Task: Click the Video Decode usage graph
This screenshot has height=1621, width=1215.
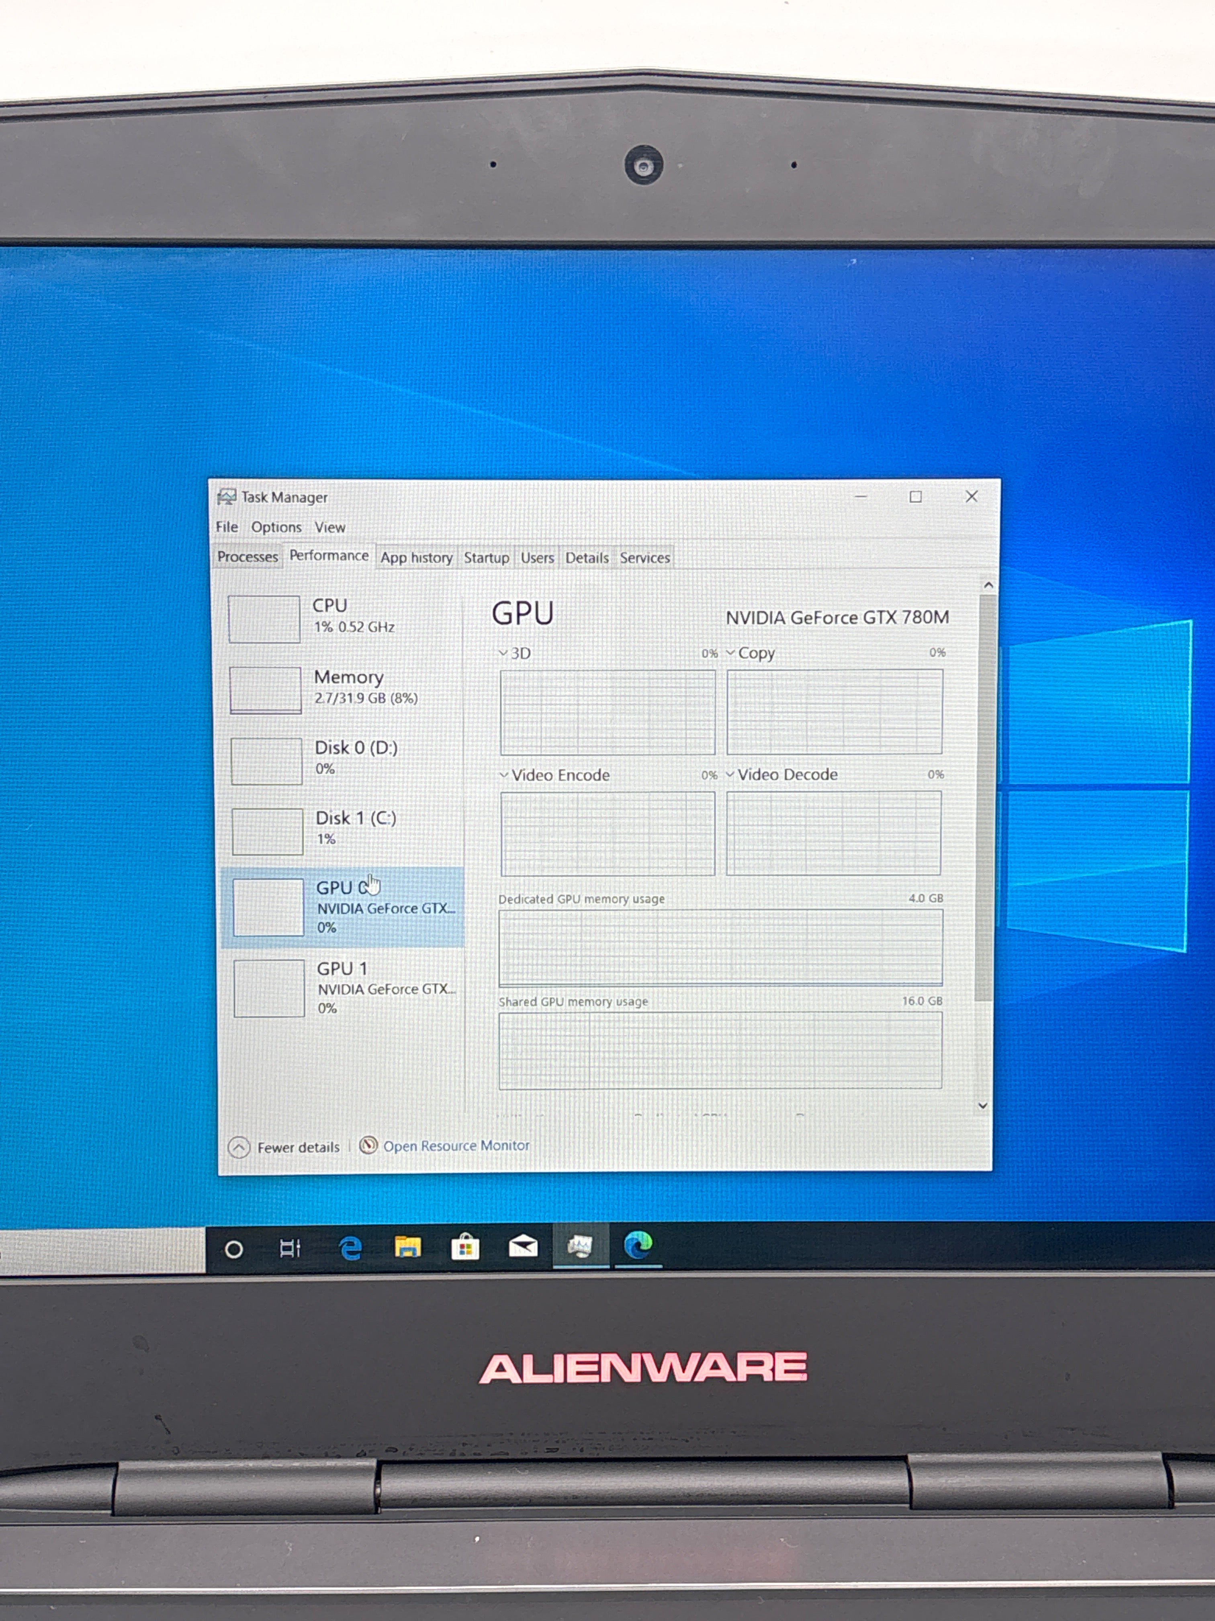Action: point(833,833)
